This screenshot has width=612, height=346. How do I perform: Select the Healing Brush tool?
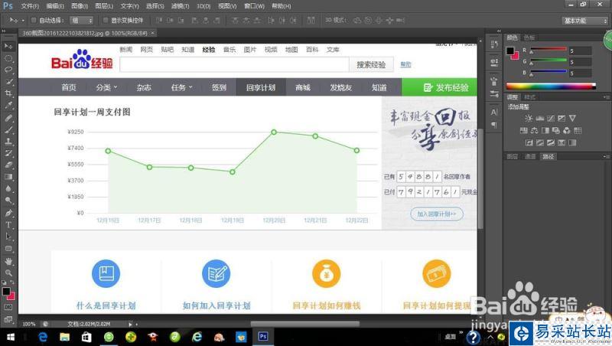tap(8, 118)
